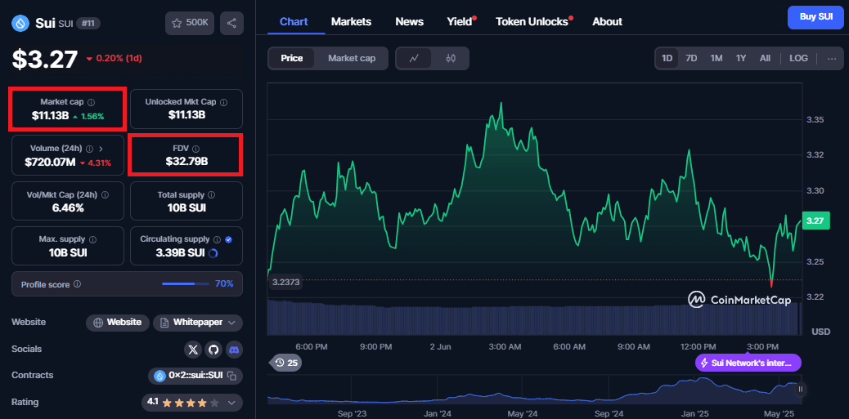Click the Buy SUI button
This screenshot has width=849, height=419.
pos(815,17)
